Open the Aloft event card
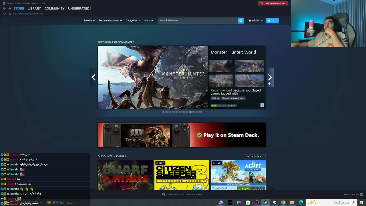This screenshot has height=206, width=366. [x=238, y=175]
